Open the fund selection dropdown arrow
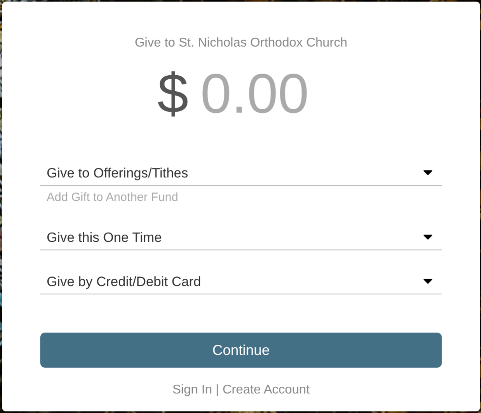This screenshot has width=481, height=413. pos(428,172)
